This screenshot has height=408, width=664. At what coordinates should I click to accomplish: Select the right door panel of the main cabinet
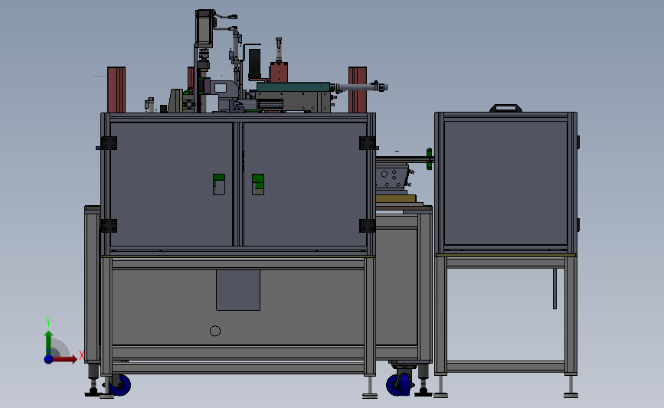tap(305, 184)
